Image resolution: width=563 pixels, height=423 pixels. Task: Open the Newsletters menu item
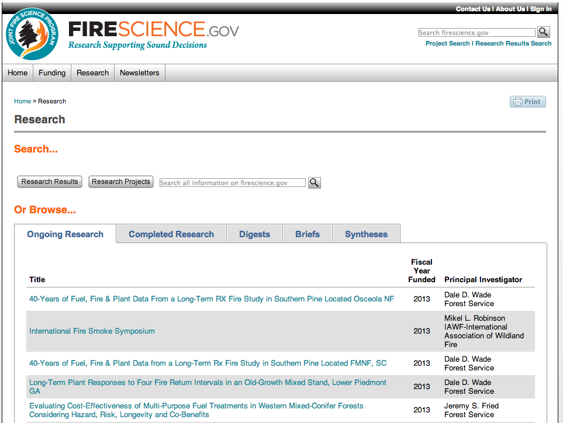(140, 73)
